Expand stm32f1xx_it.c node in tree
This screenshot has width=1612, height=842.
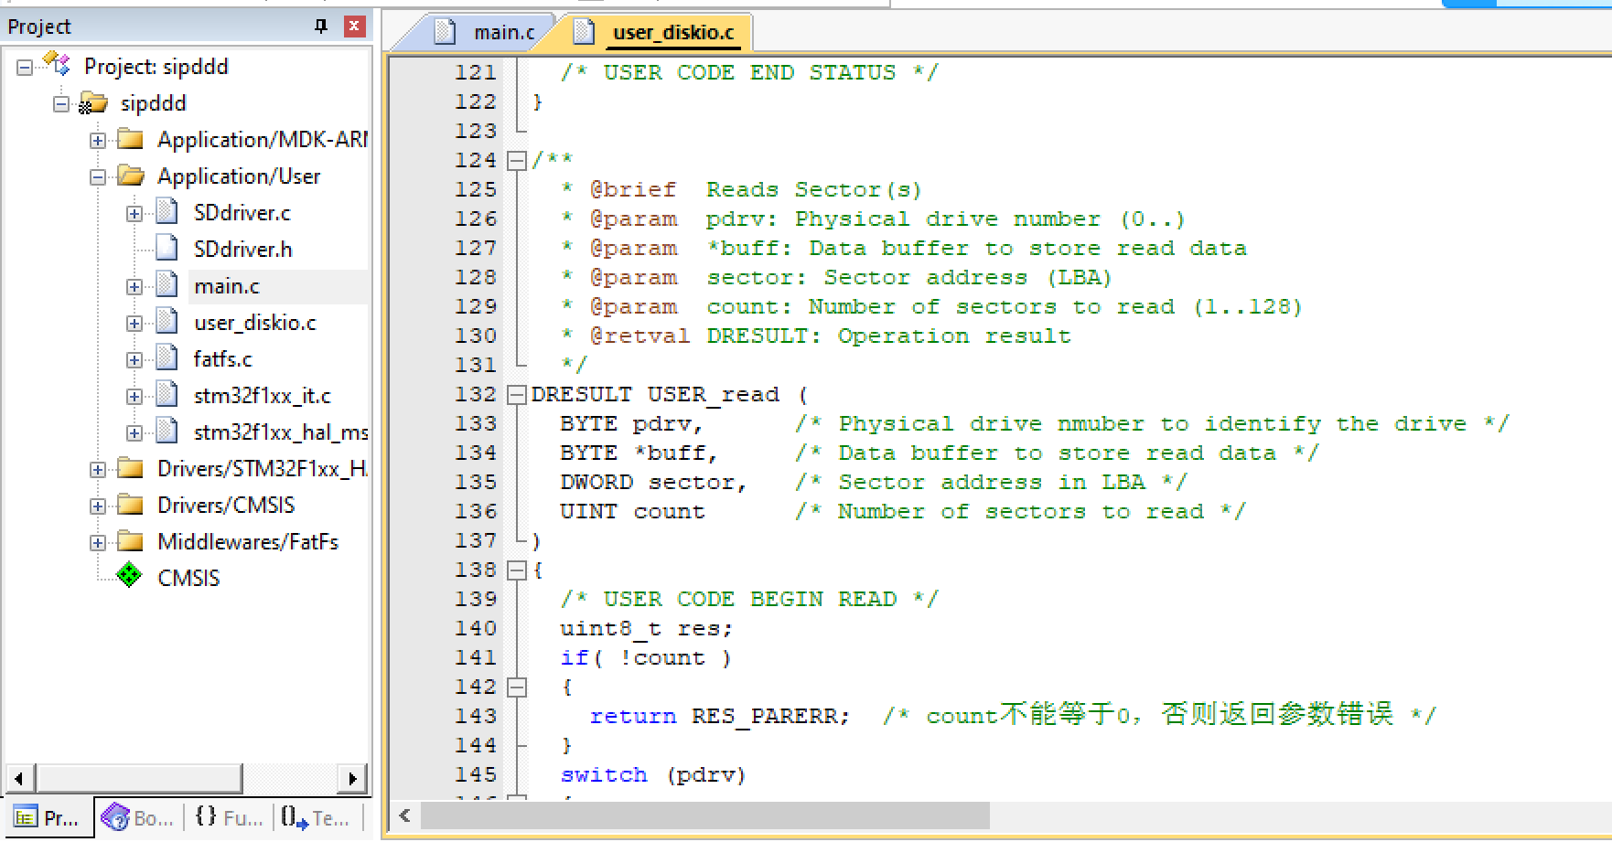coord(134,396)
